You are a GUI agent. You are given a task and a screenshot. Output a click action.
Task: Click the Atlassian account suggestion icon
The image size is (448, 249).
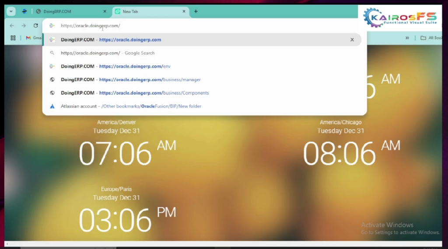click(52, 106)
